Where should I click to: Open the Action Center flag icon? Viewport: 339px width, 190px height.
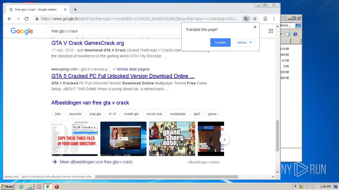[x=314, y=187]
